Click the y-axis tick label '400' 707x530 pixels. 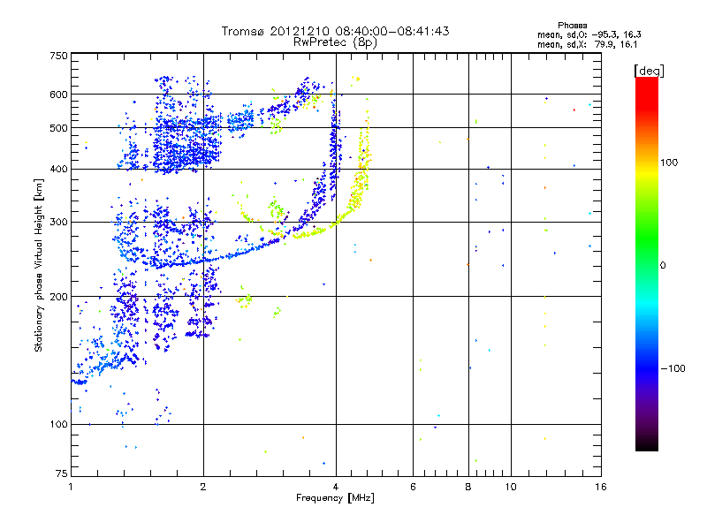pos(58,170)
